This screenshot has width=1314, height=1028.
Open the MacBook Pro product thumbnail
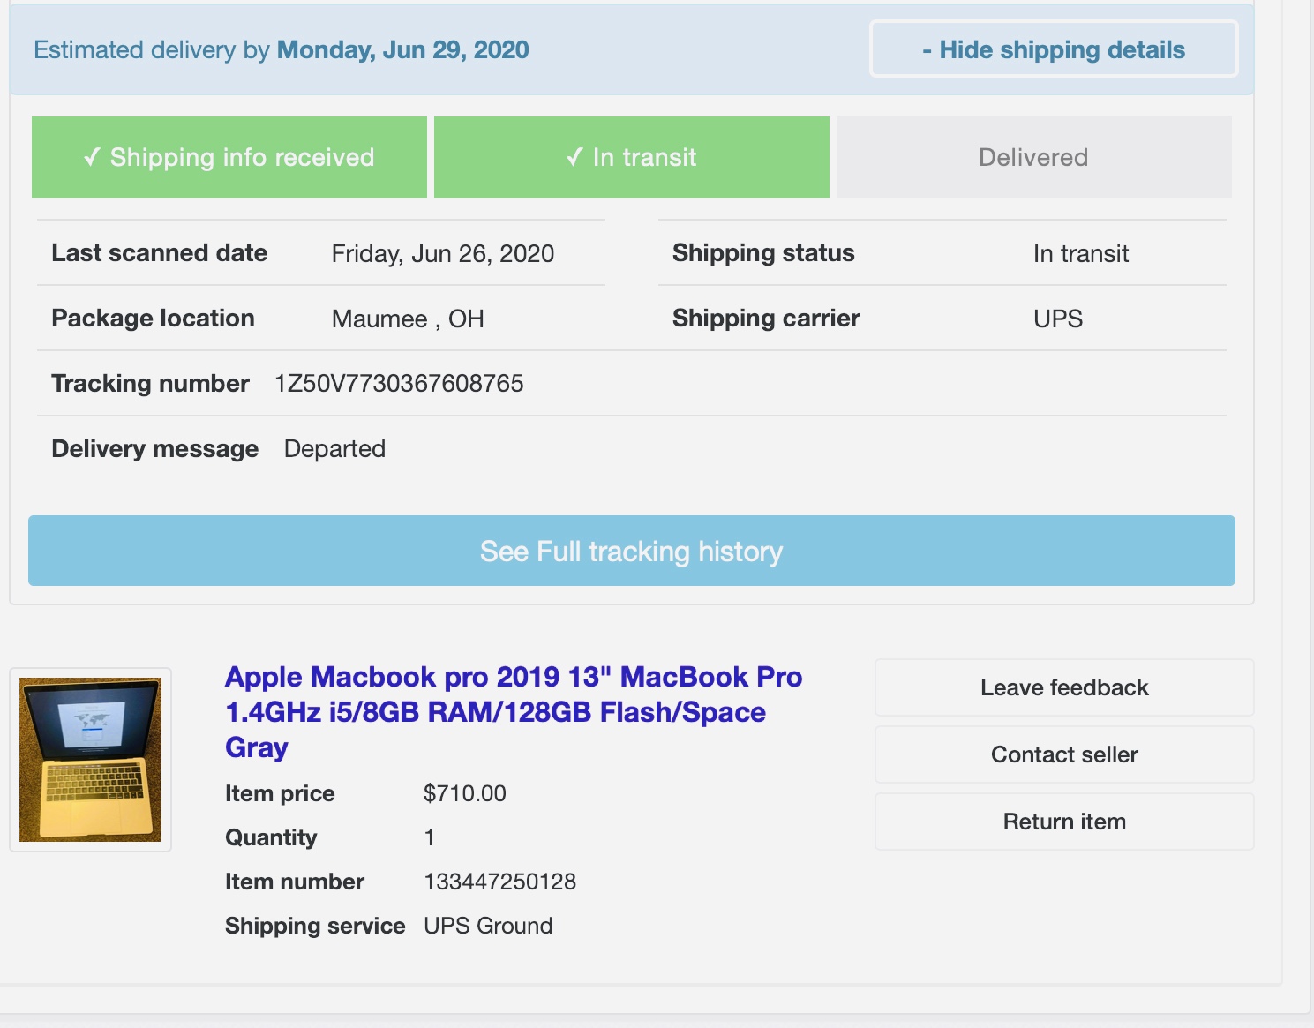pos(91,760)
